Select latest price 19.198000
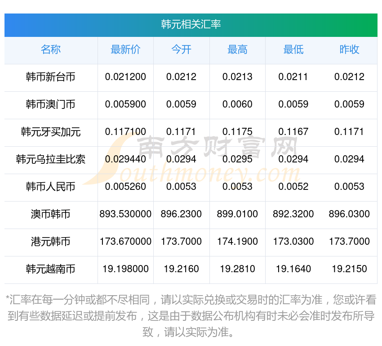382x346 pixels. pyautogui.click(x=125, y=269)
